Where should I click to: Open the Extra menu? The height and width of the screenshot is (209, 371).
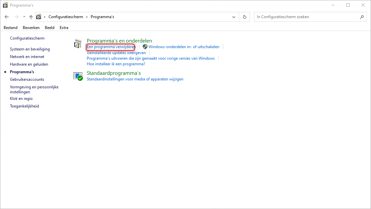point(64,28)
